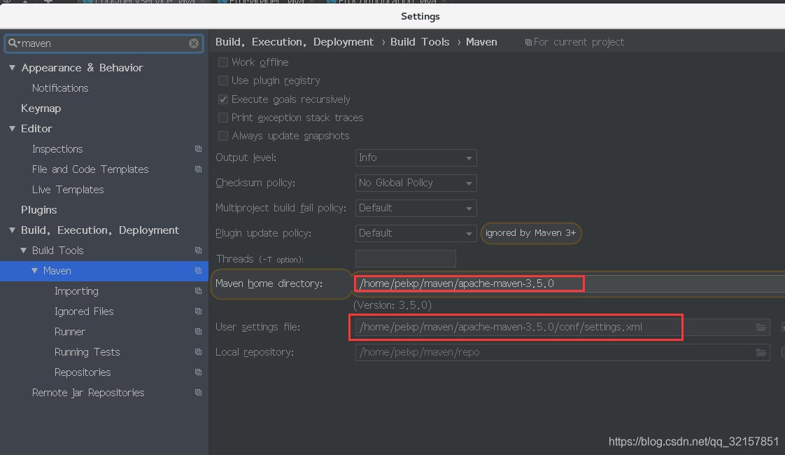Click project-level icon beside Build Tools
The height and width of the screenshot is (455, 785).
[198, 251]
